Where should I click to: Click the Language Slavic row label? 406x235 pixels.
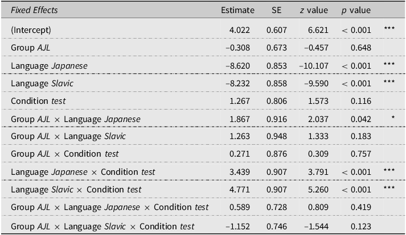click(x=42, y=83)
